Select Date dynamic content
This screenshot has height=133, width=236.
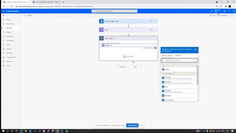tap(178, 87)
